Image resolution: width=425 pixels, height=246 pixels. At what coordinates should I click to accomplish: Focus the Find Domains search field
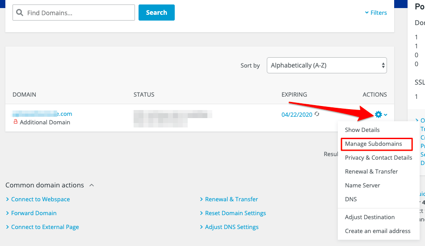point(73,13)
